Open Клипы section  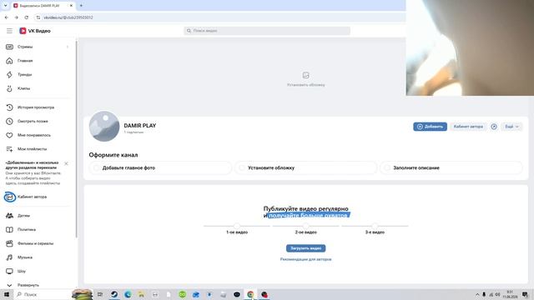24,88
